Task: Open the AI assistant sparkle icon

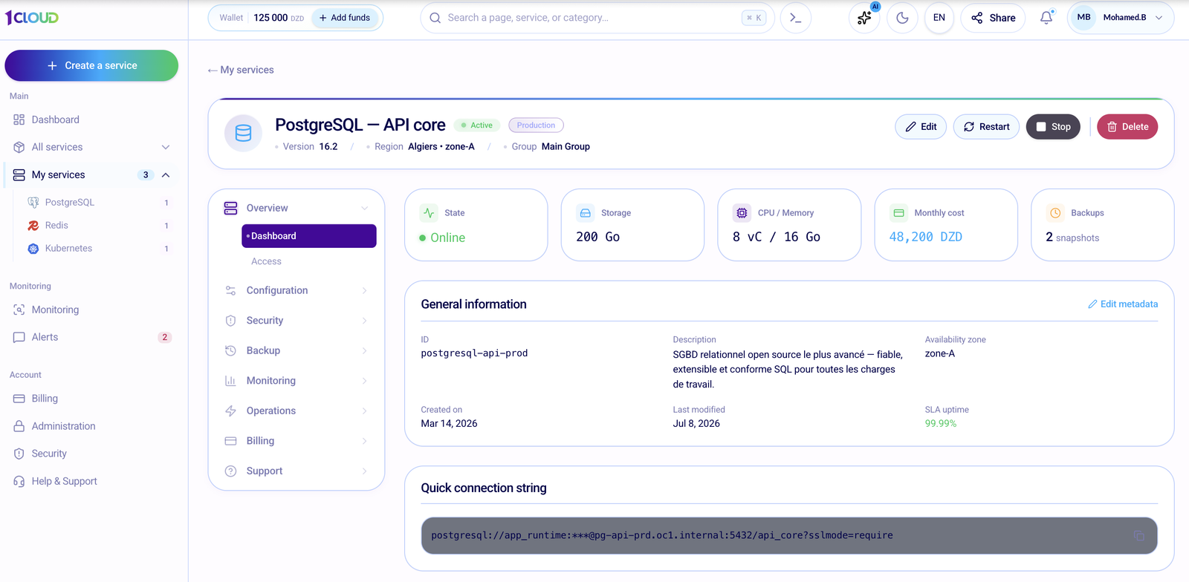Action: pyautogui.click(x=864, y=18)
